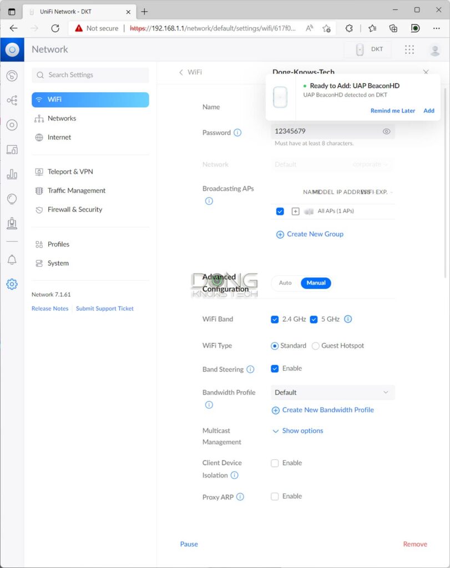Click the Bandwidth Profile info icon
Image resolution: width=450 pixels, height=568 pixels.
[x=209, y=404]
